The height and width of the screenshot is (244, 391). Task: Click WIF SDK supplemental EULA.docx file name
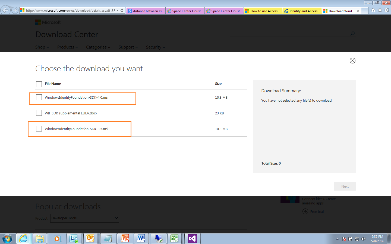pyautogui.click(x=71, y=113)
